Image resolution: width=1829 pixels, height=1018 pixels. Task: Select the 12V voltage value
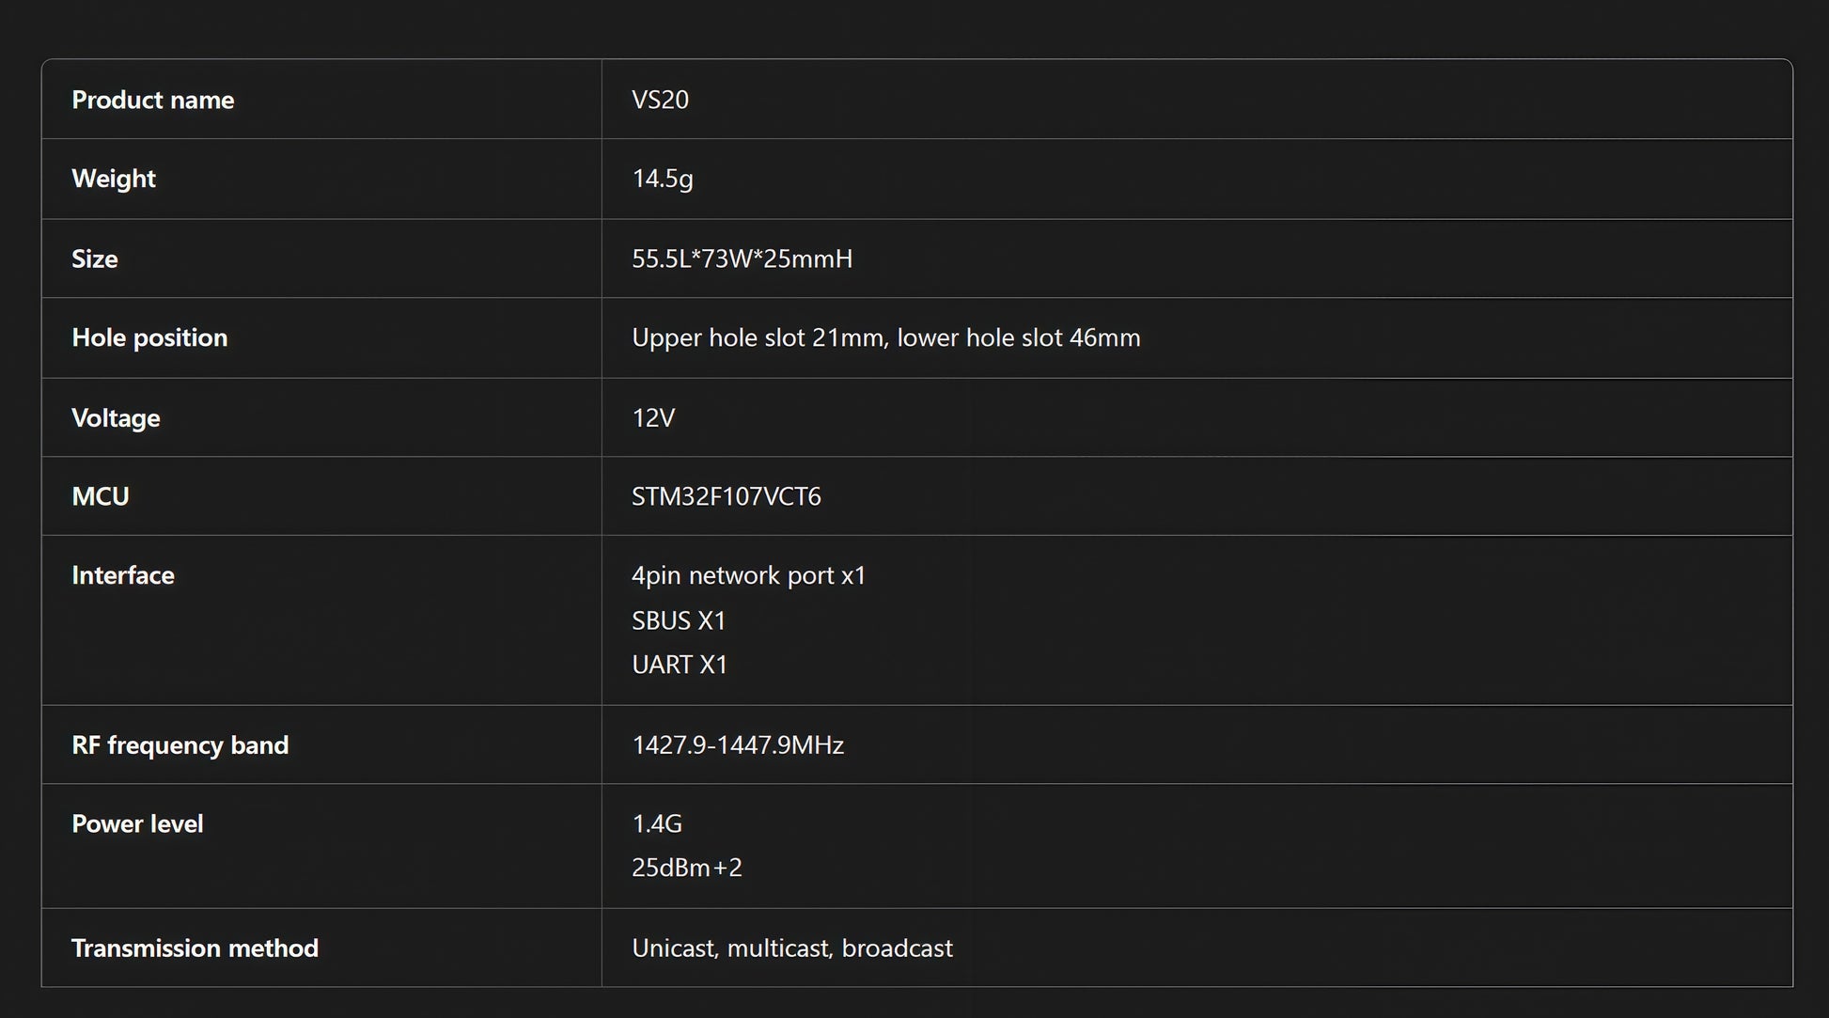pyautogui.click(x=653, y=417)
